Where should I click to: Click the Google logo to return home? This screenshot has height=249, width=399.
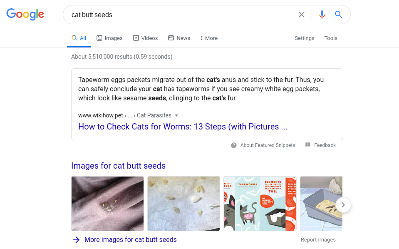25,14
